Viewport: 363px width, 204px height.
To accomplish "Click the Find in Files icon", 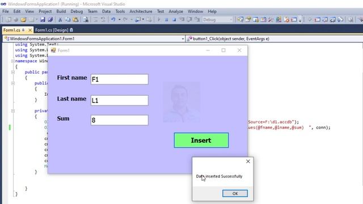I will [x=86, y=20].
